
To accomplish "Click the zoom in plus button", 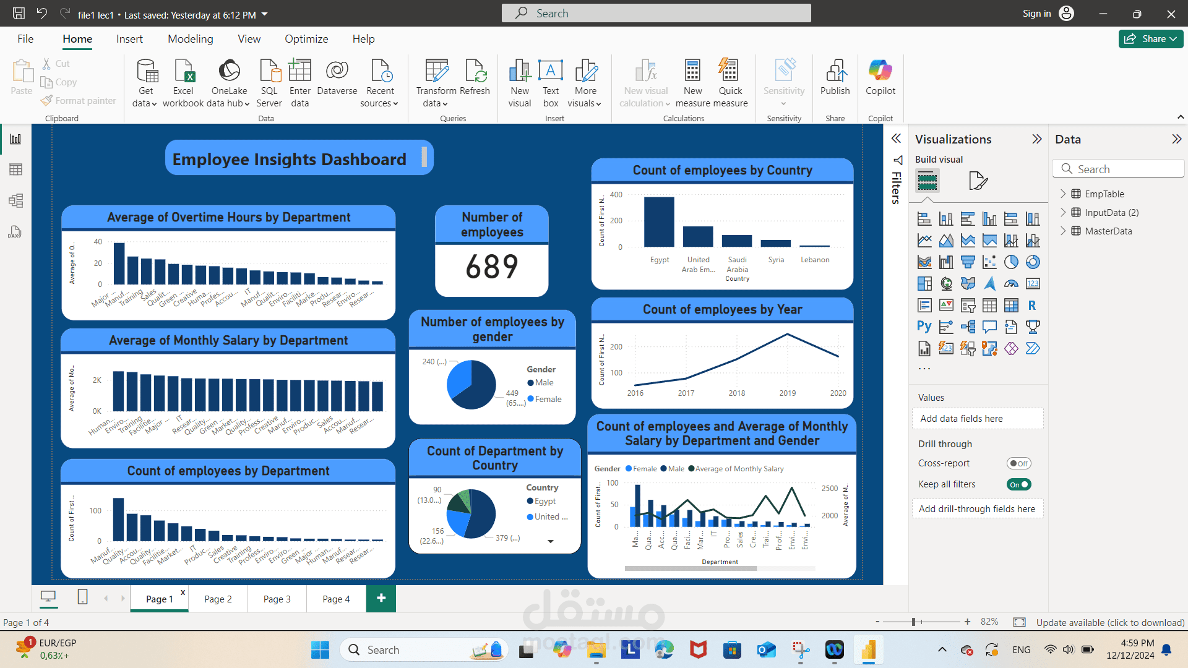I will click(967, 622).
